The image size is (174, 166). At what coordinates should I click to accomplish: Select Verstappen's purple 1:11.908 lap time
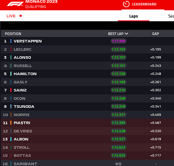pos(119,41)
